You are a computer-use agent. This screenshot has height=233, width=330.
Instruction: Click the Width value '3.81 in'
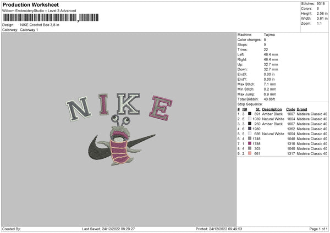(322, 19)
